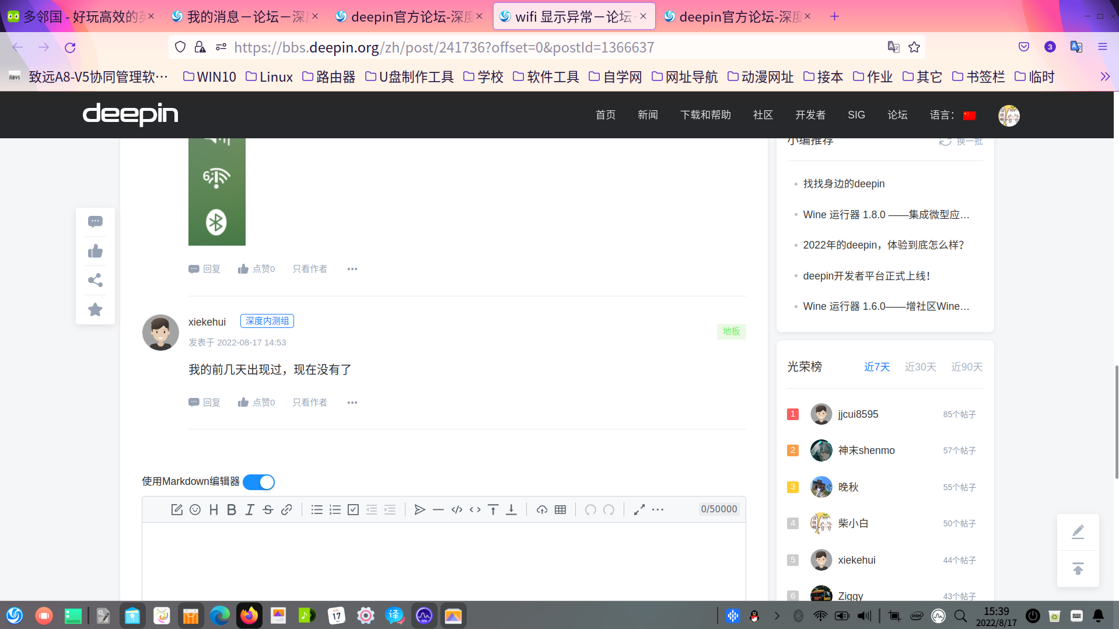Disable the Markdown editor switch

(x=258, y=482)
